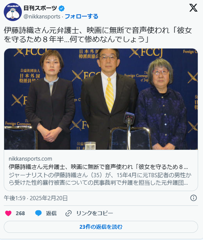
Task: Click the 268 likes count
Action: coord(20,213)
